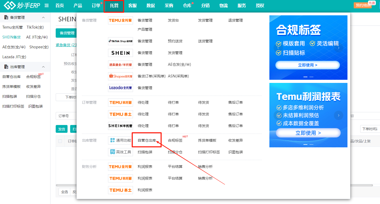Open TEMU半托管 logo in 订单管理
The image size is (380, 204).
(121, 102)
